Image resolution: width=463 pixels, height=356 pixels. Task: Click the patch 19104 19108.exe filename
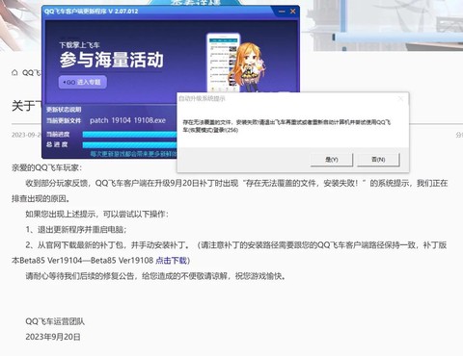(128, 120)
